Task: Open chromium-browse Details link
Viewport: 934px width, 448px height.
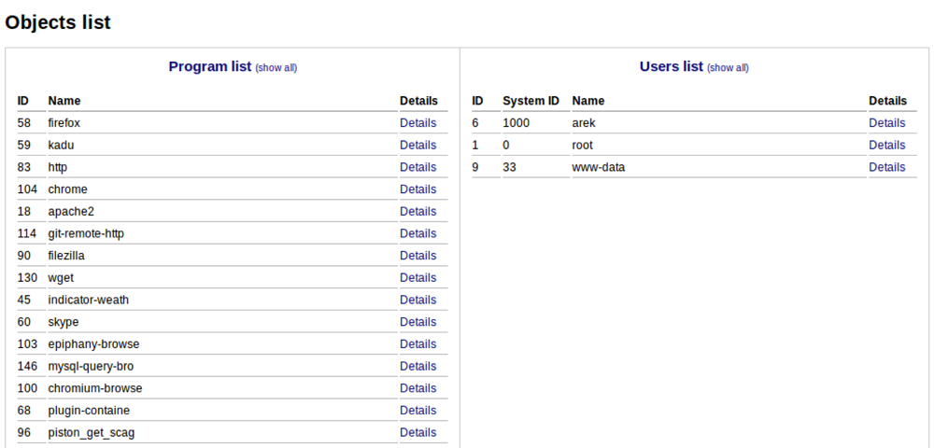Action: tap(417, 388)
